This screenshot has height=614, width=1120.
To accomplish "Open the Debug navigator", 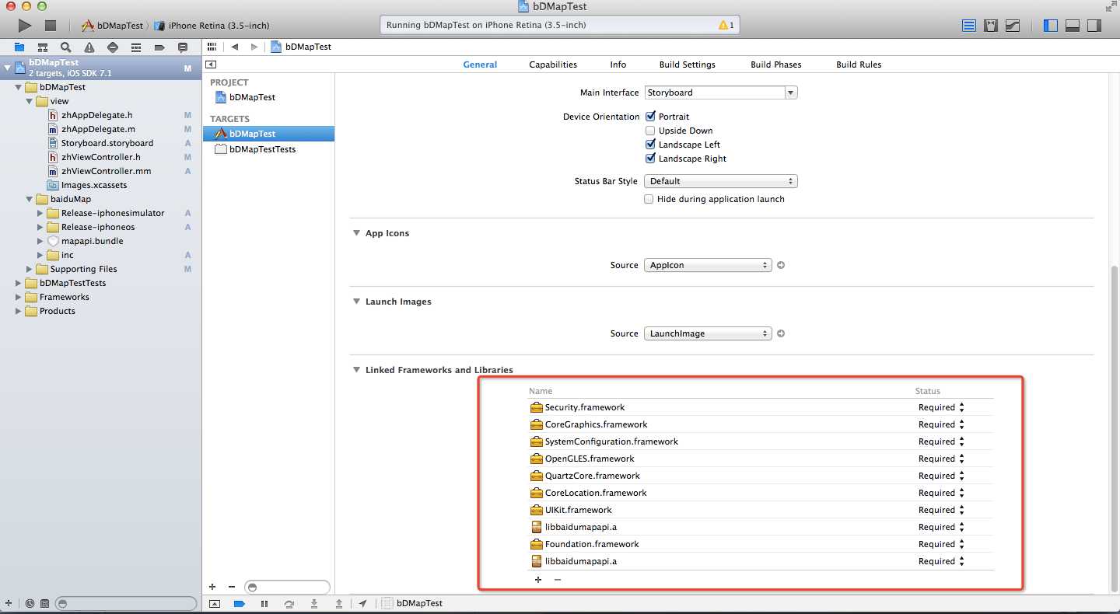I will click(136, 47).
